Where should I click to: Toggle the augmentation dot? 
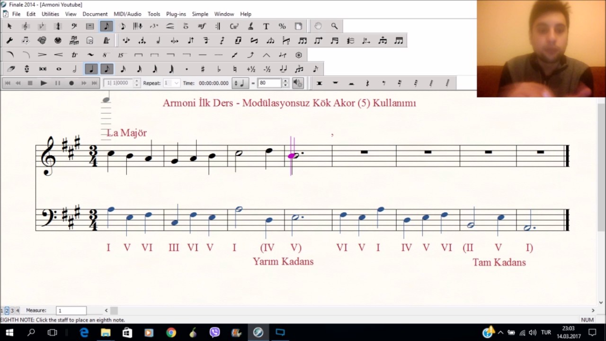[x=187, y=69]
